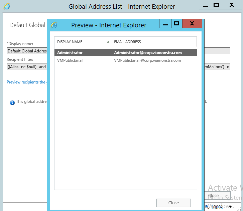Close the Preview window with the red X
The image size is (243, 211).
192,24
